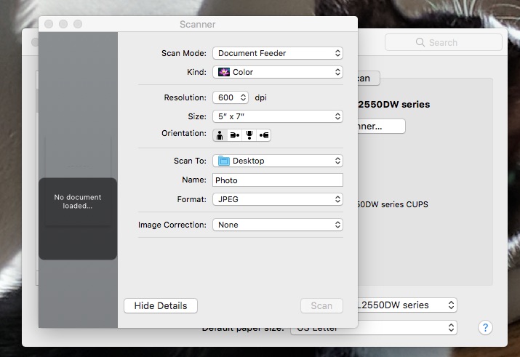Select the portrait upright orientation icon

pos(220,135)
